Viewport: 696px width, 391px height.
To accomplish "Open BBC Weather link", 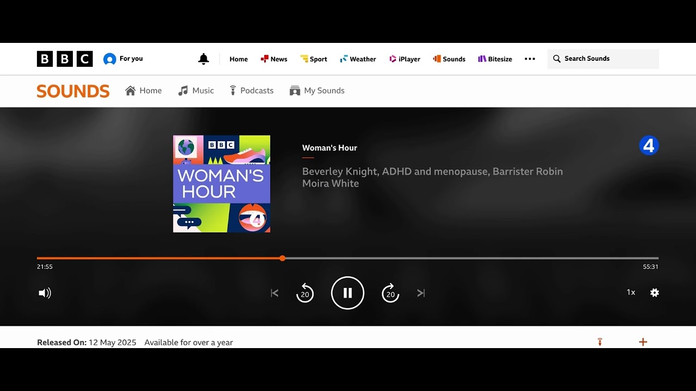I will point(358,59).
